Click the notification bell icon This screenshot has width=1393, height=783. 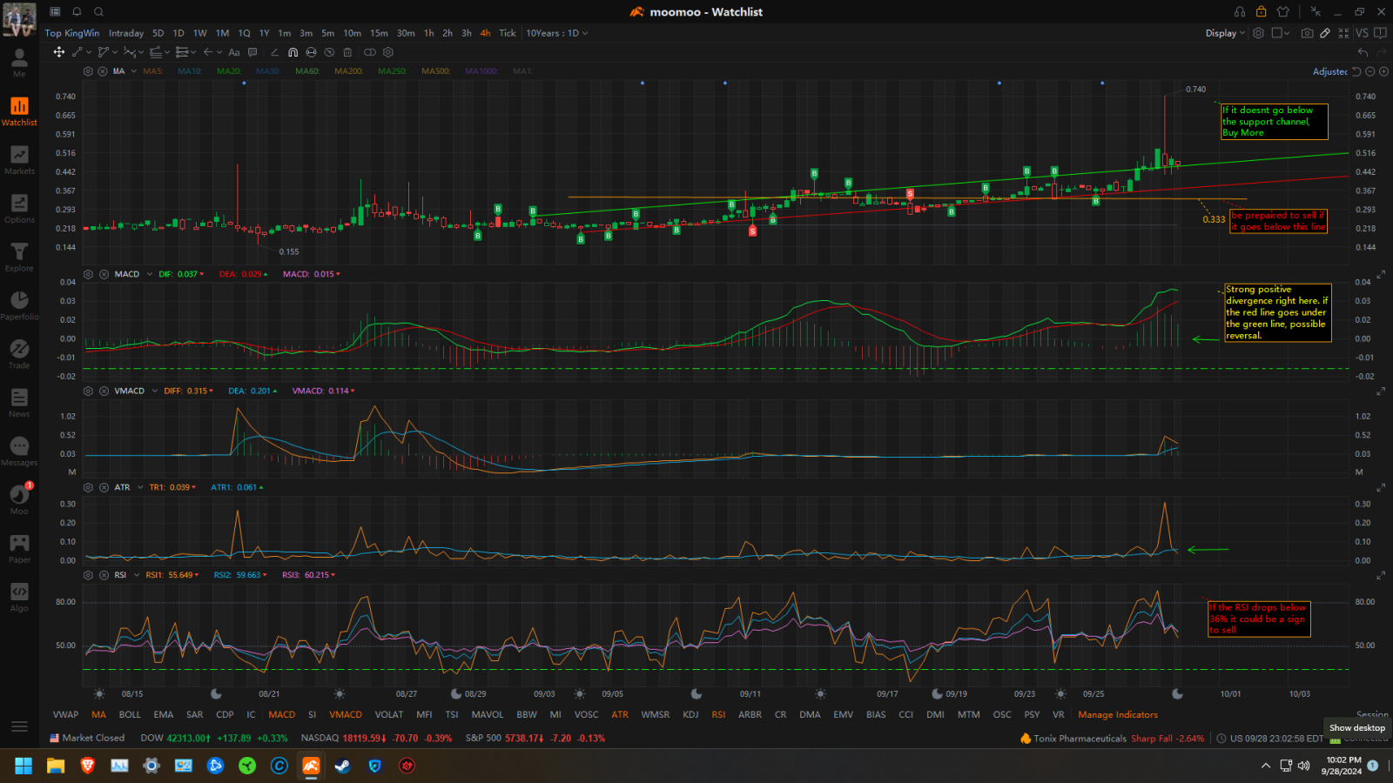click(77, 11)
